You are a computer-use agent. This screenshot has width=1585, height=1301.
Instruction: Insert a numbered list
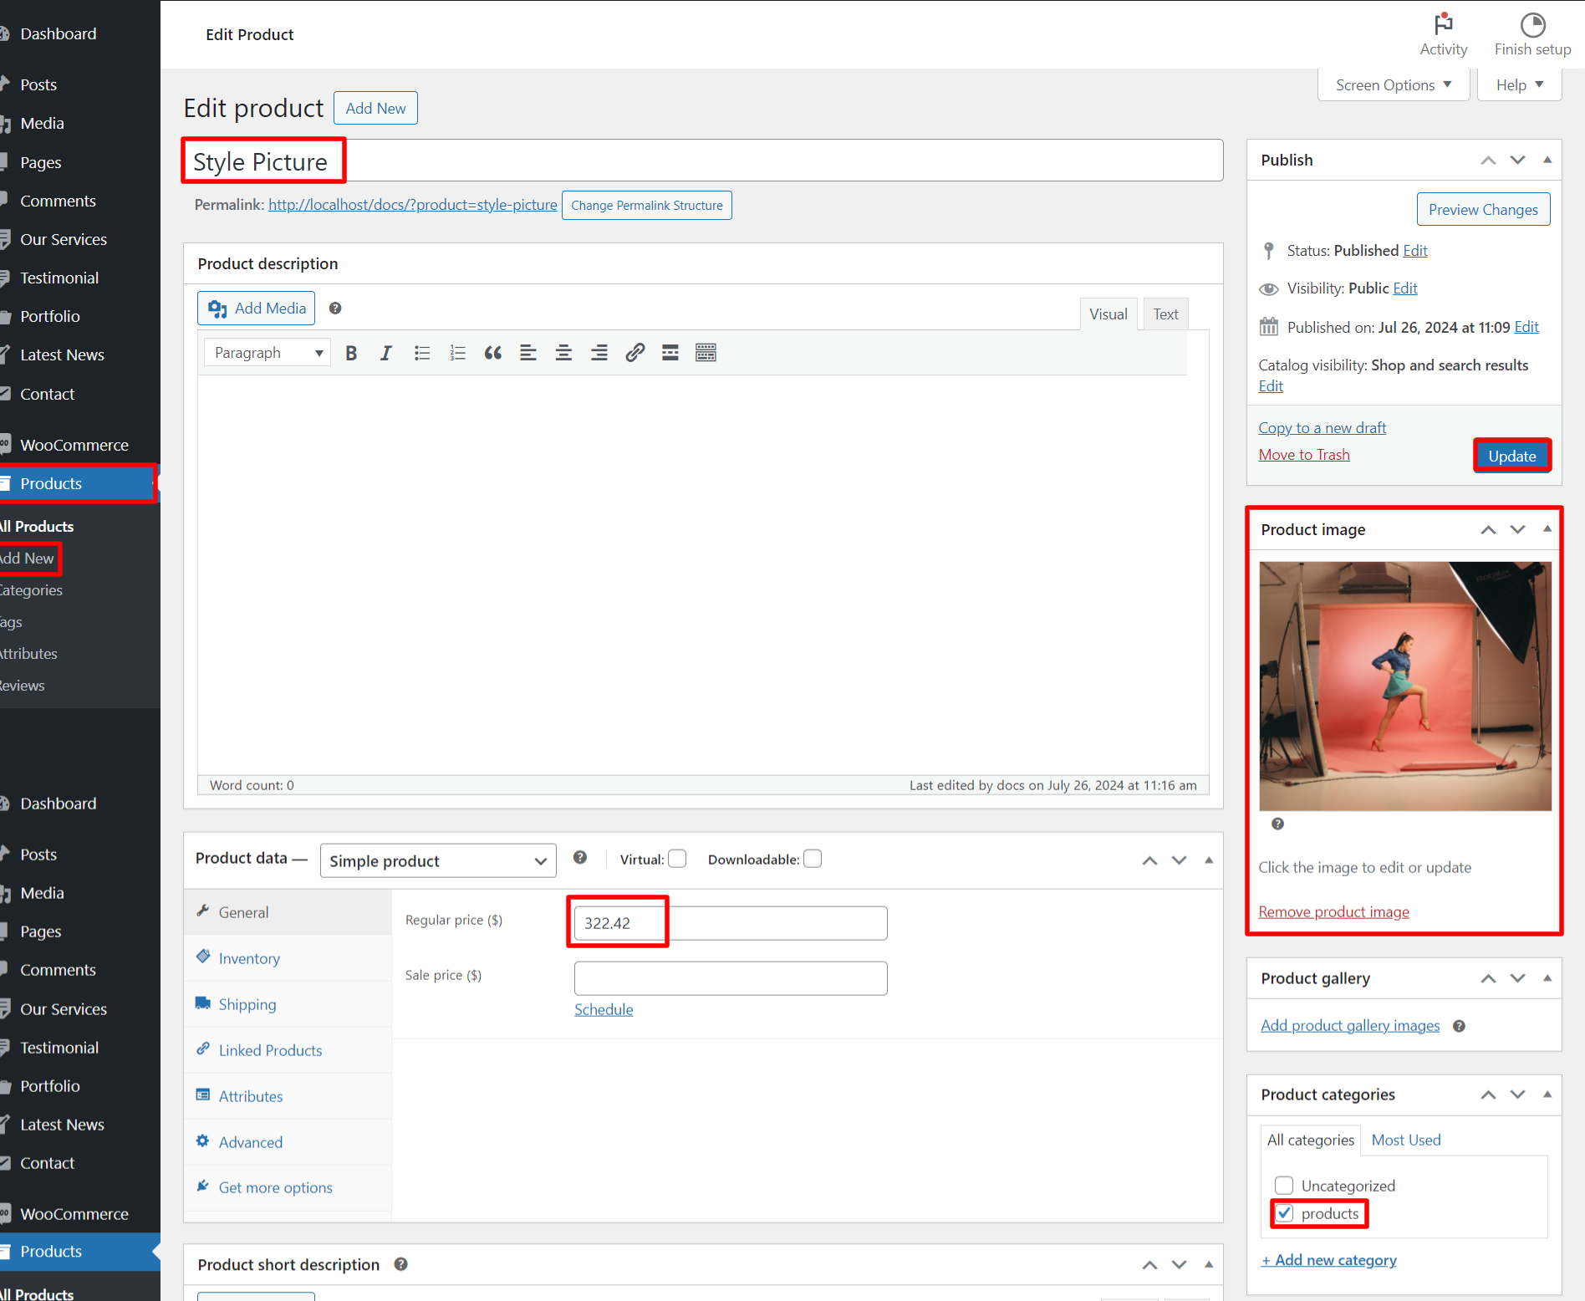457,353
